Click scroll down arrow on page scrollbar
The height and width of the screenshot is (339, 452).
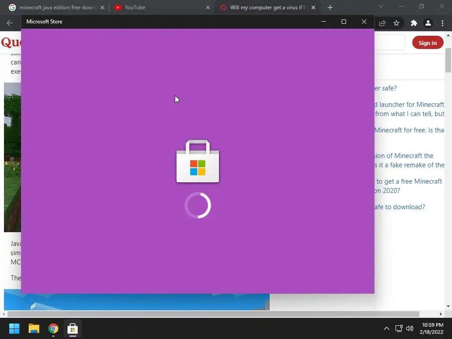(x=448, y=306)
